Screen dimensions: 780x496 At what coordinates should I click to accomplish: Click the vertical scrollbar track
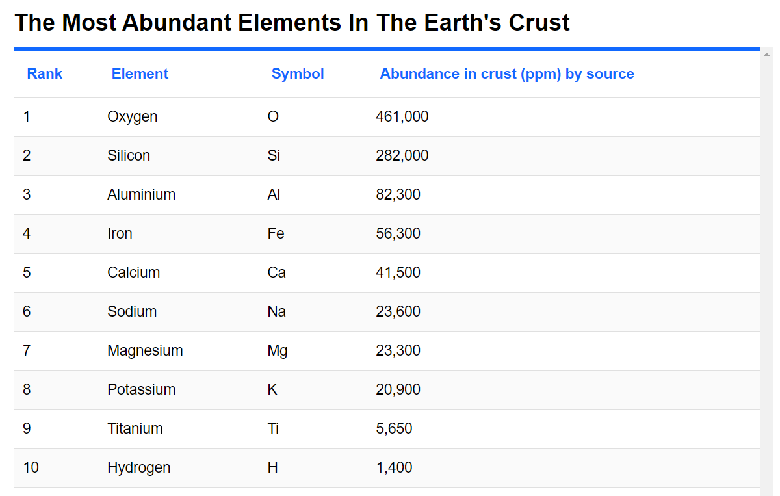(766, 276)
